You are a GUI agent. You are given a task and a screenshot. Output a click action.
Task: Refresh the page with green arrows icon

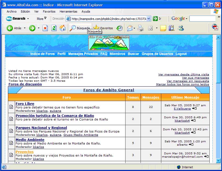[54, 28]
